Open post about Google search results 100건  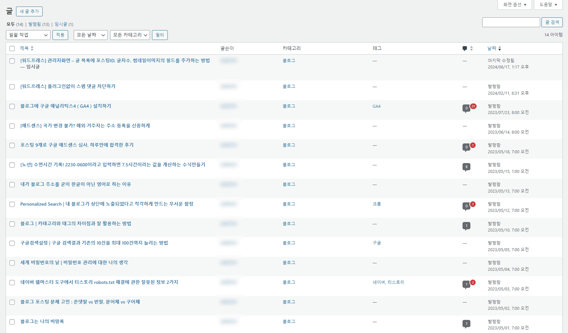[94, 243]
